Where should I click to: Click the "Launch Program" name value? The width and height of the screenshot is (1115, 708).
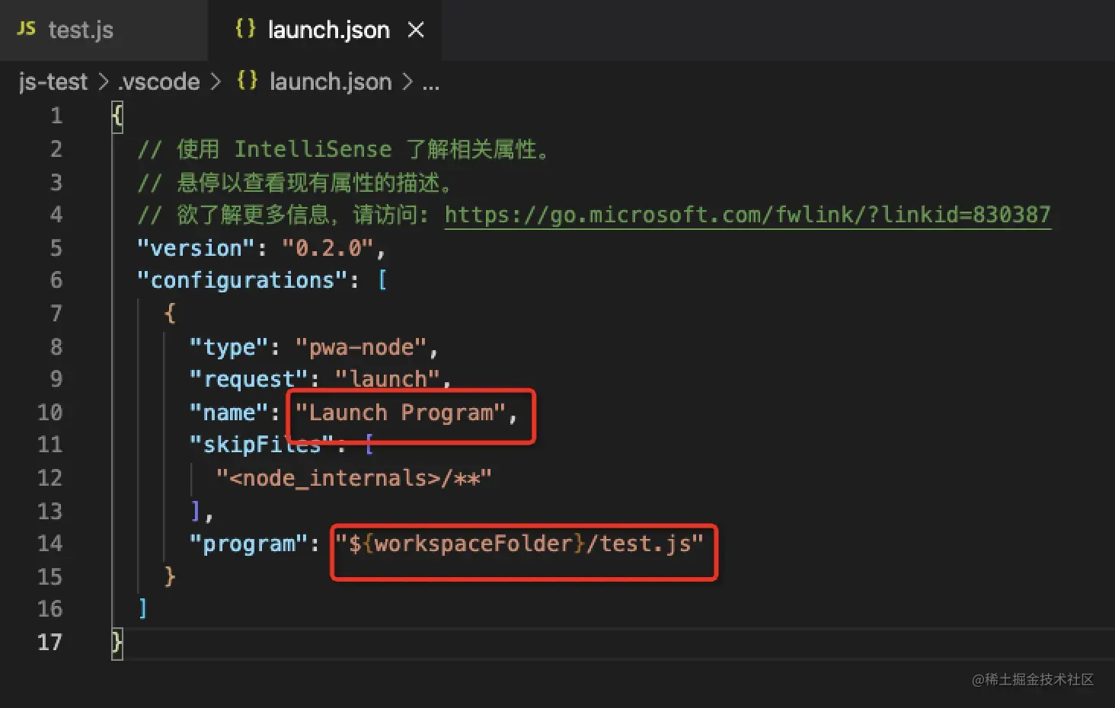point(401,413)
